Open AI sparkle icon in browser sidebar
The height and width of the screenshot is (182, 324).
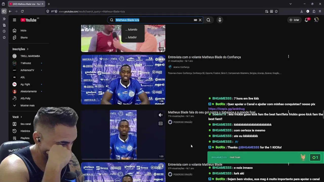4,19
